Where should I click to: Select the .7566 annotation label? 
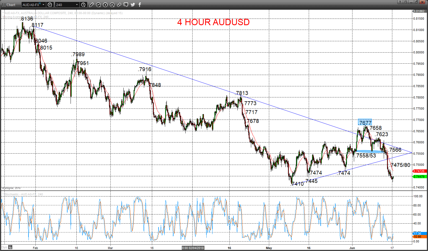[395, 150]
